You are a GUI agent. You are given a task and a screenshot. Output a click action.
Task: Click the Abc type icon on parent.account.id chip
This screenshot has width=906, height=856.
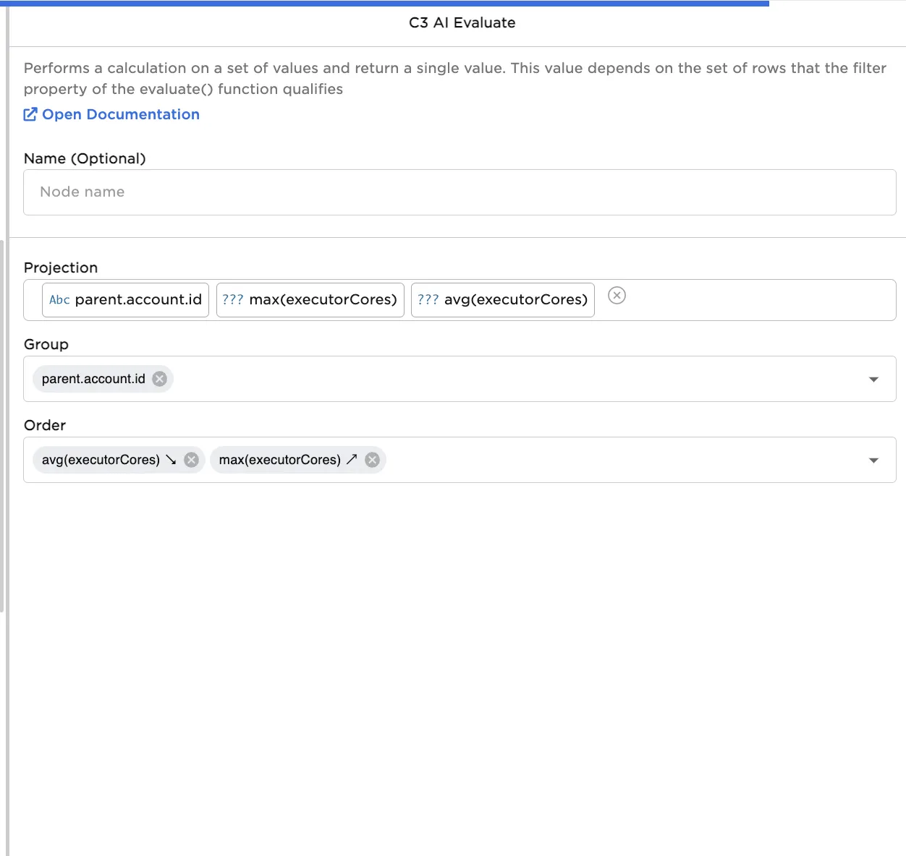click(x=59, y=299)
